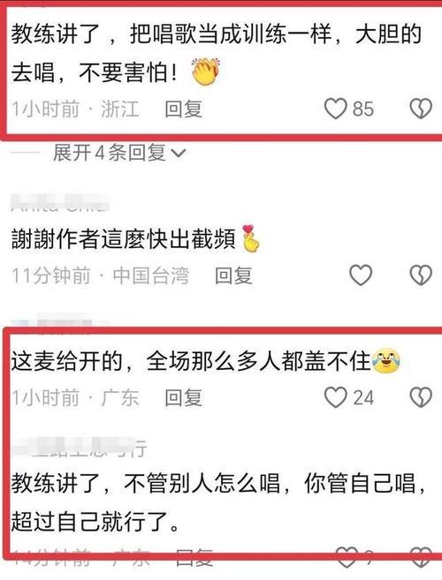Dislike the Guangdong 这麦给开的 comment
Viewport: 442px width, 580px height.
coord(421,397)
